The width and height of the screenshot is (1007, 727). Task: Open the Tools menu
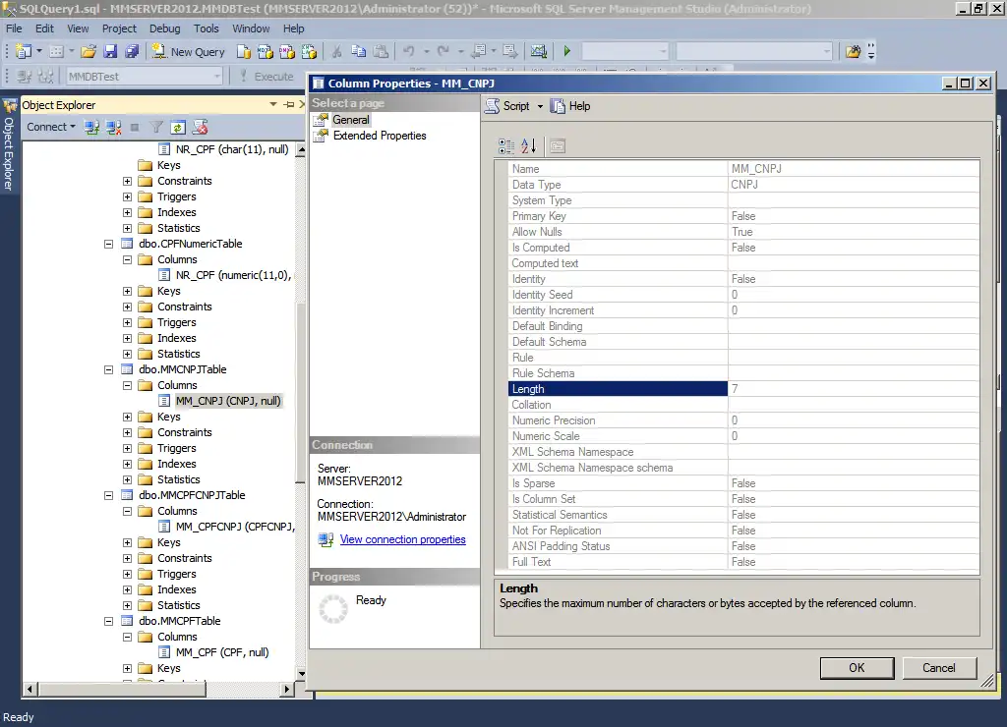click(x=207, y=28)
